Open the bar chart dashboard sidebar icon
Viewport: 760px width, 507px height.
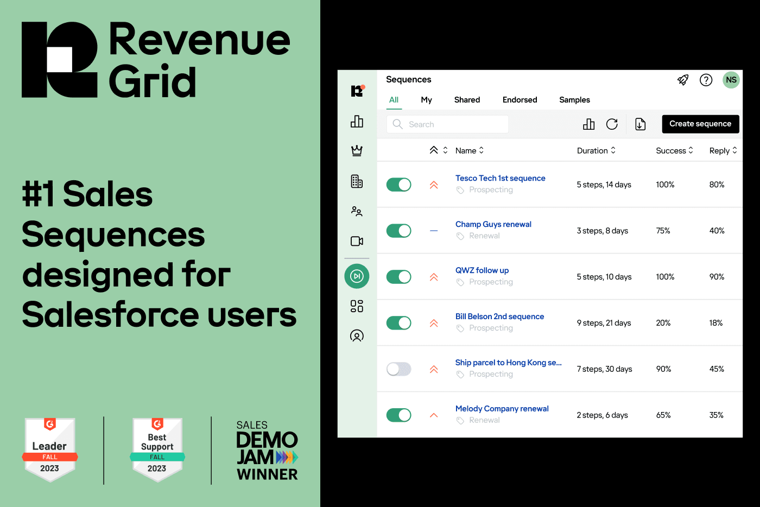[x=357, y=121]
